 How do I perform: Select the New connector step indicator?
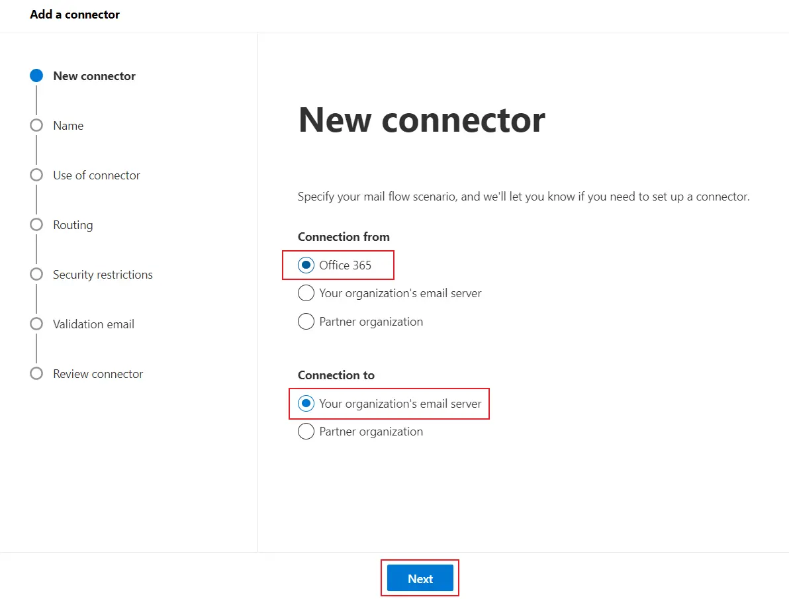[x=36, y=75]
